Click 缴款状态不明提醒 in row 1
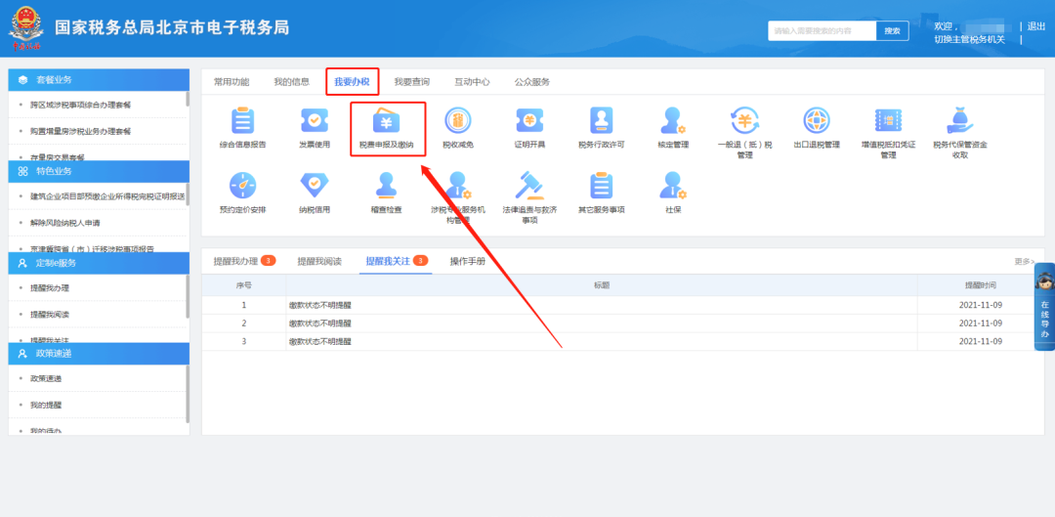The width and height of the screenshot is (1055, 517). pos(320,305)
